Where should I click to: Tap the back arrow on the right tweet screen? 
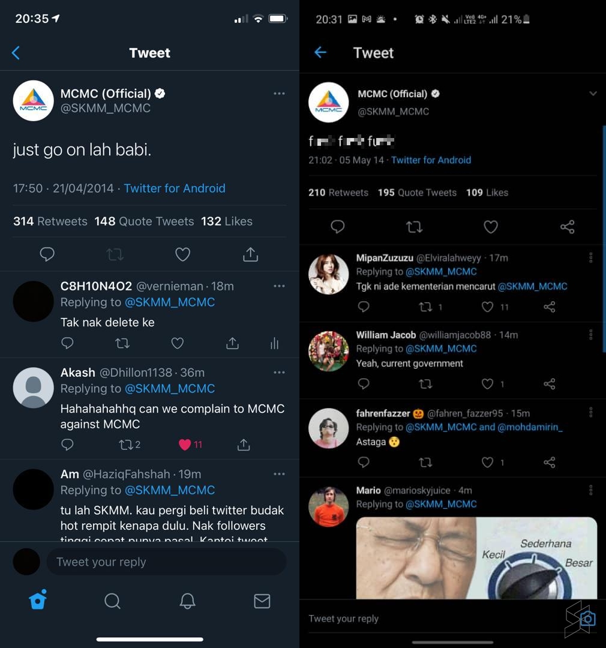coord(320,52)
